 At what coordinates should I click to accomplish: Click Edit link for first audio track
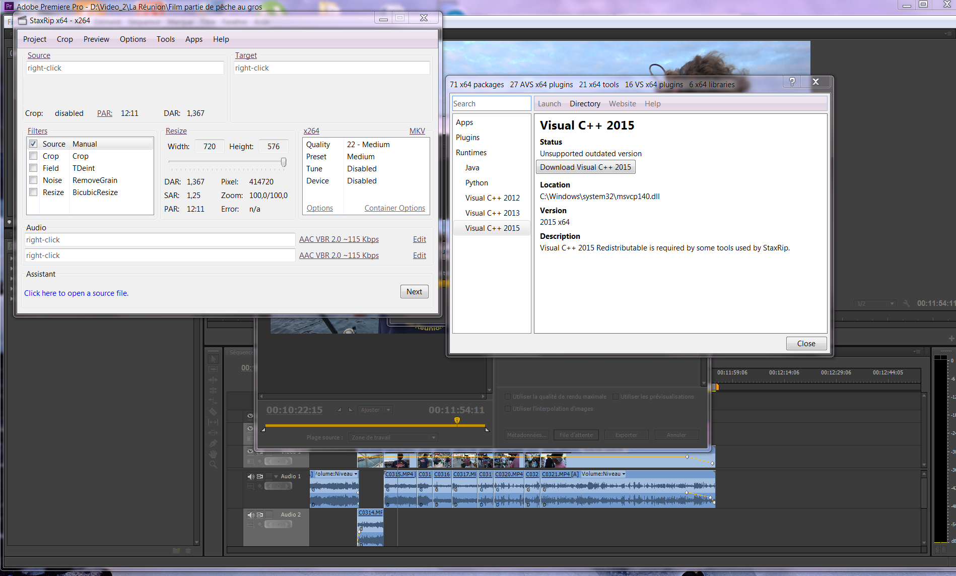coord(420,239)
